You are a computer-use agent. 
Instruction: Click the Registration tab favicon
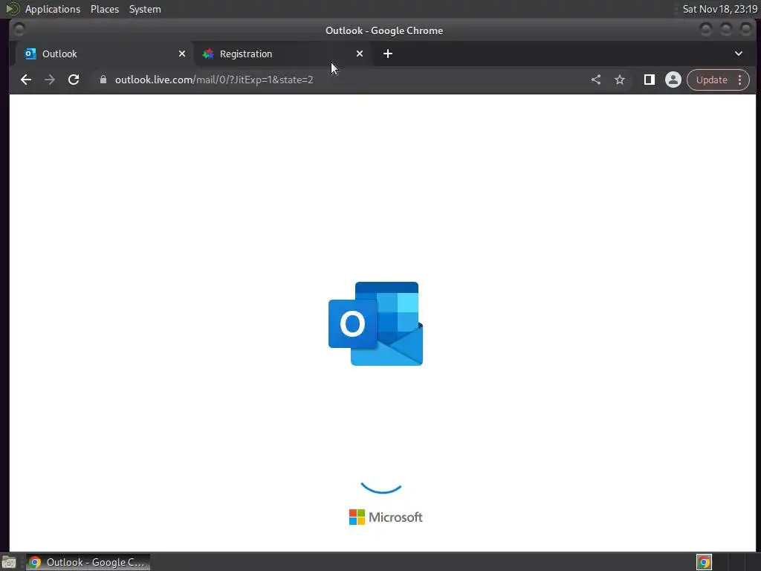tap(208, 54)
